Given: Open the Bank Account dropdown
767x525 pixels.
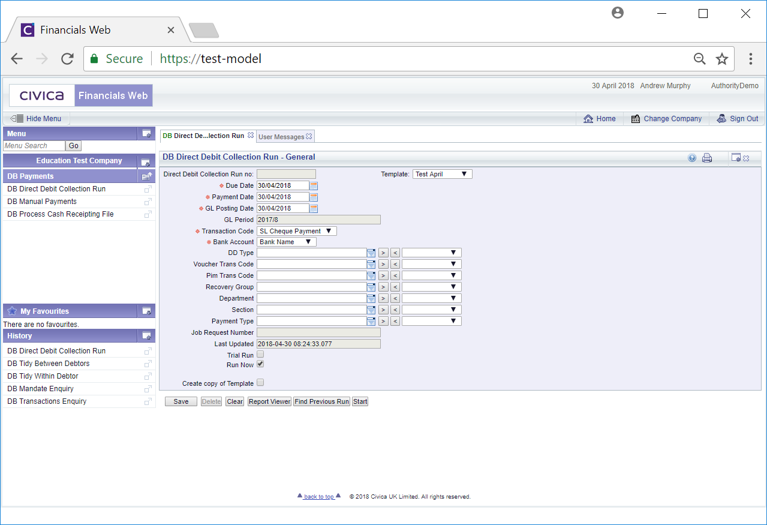Looking at the screenshot, I should tap(286, 242).
